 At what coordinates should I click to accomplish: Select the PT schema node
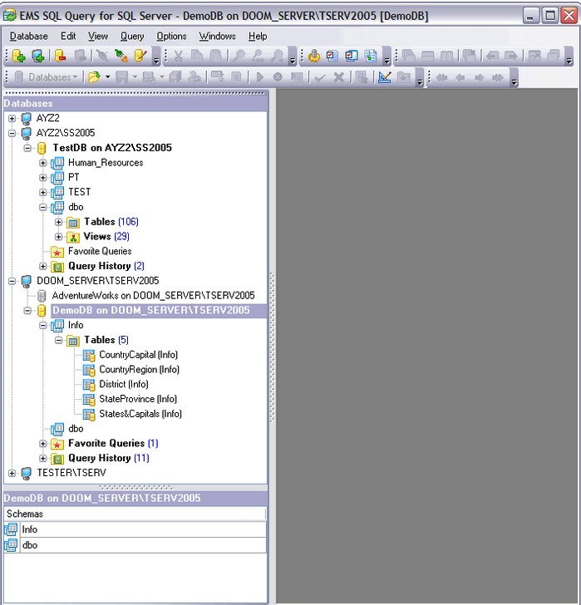pyautogui.click(x=73, y=178)
